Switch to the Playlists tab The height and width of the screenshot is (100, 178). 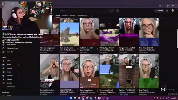tap(65, 16)
